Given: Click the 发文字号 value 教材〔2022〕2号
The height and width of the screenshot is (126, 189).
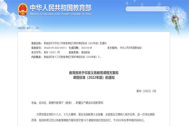Looking at the screenshot, I should click(52, 52).
